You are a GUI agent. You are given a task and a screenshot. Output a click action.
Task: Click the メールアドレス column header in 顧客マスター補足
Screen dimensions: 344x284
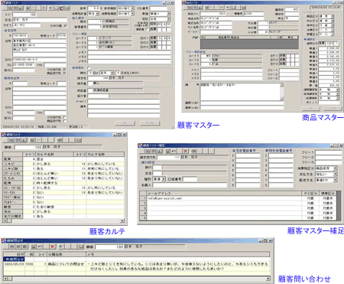coord(224,194)
